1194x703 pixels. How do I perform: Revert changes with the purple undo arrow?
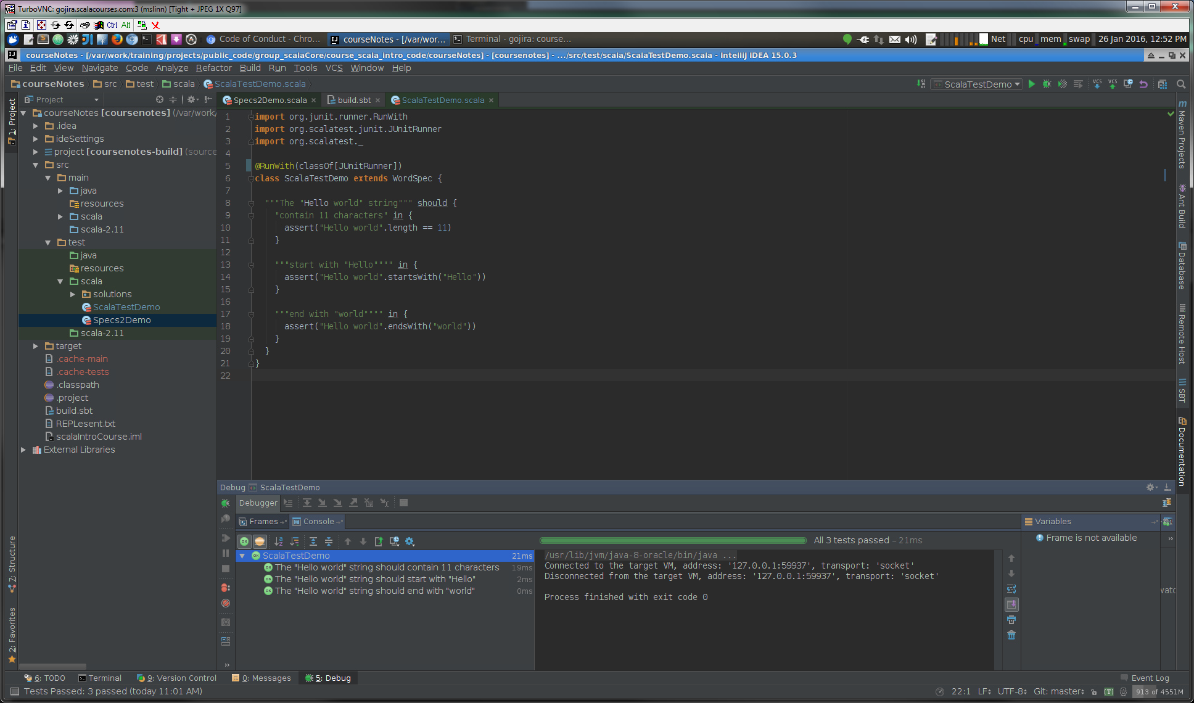[1143, 84]
